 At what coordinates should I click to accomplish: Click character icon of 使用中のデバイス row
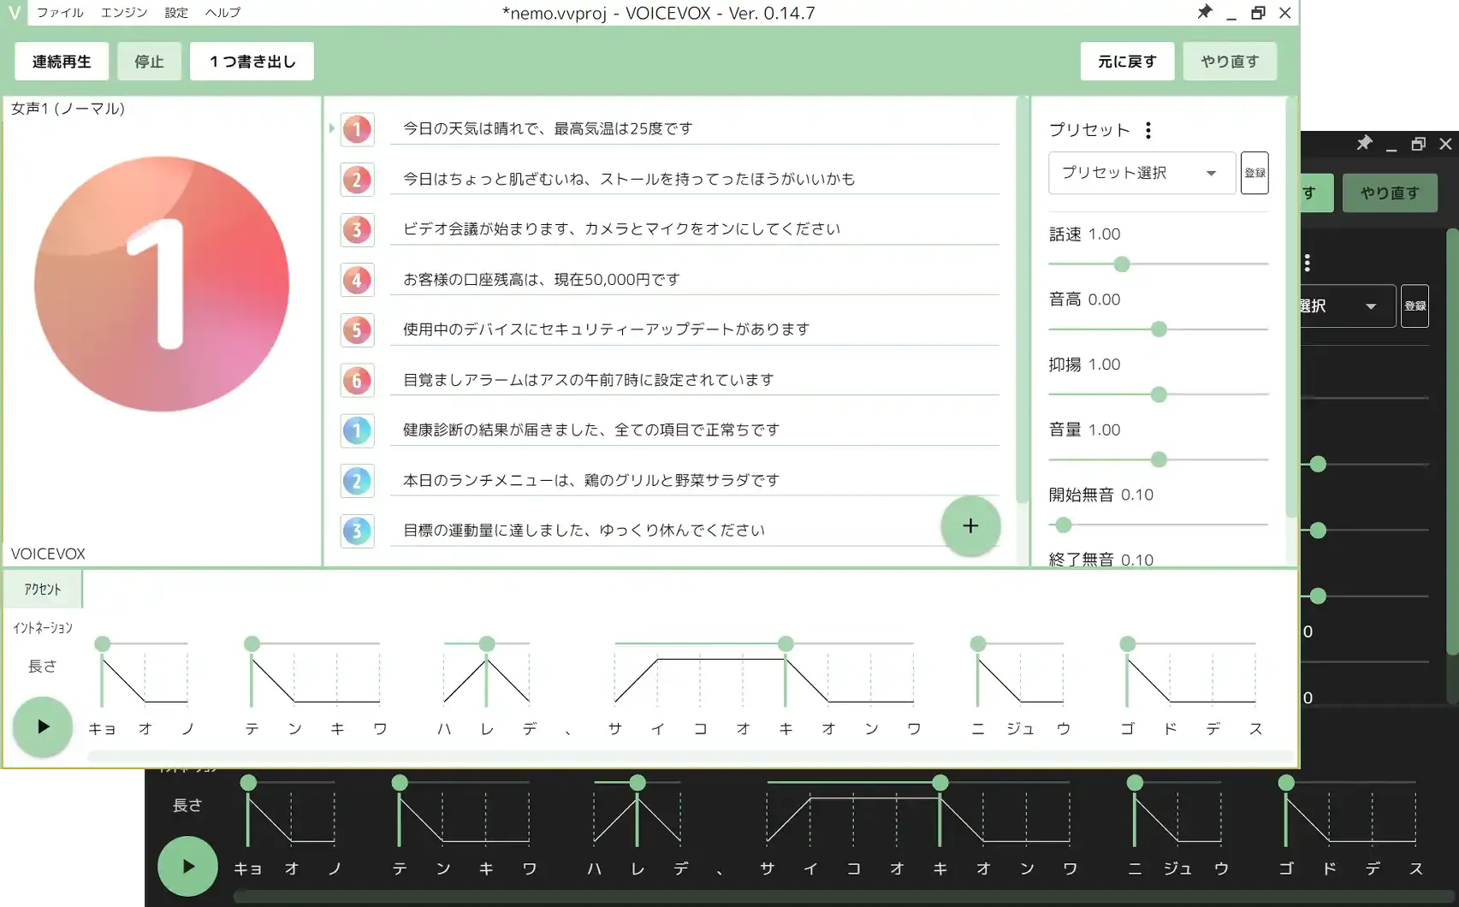[x=357, y=329]
